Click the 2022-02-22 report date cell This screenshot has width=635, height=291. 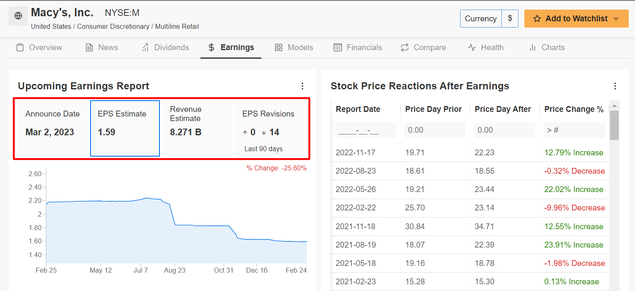(x=355, y=208)
